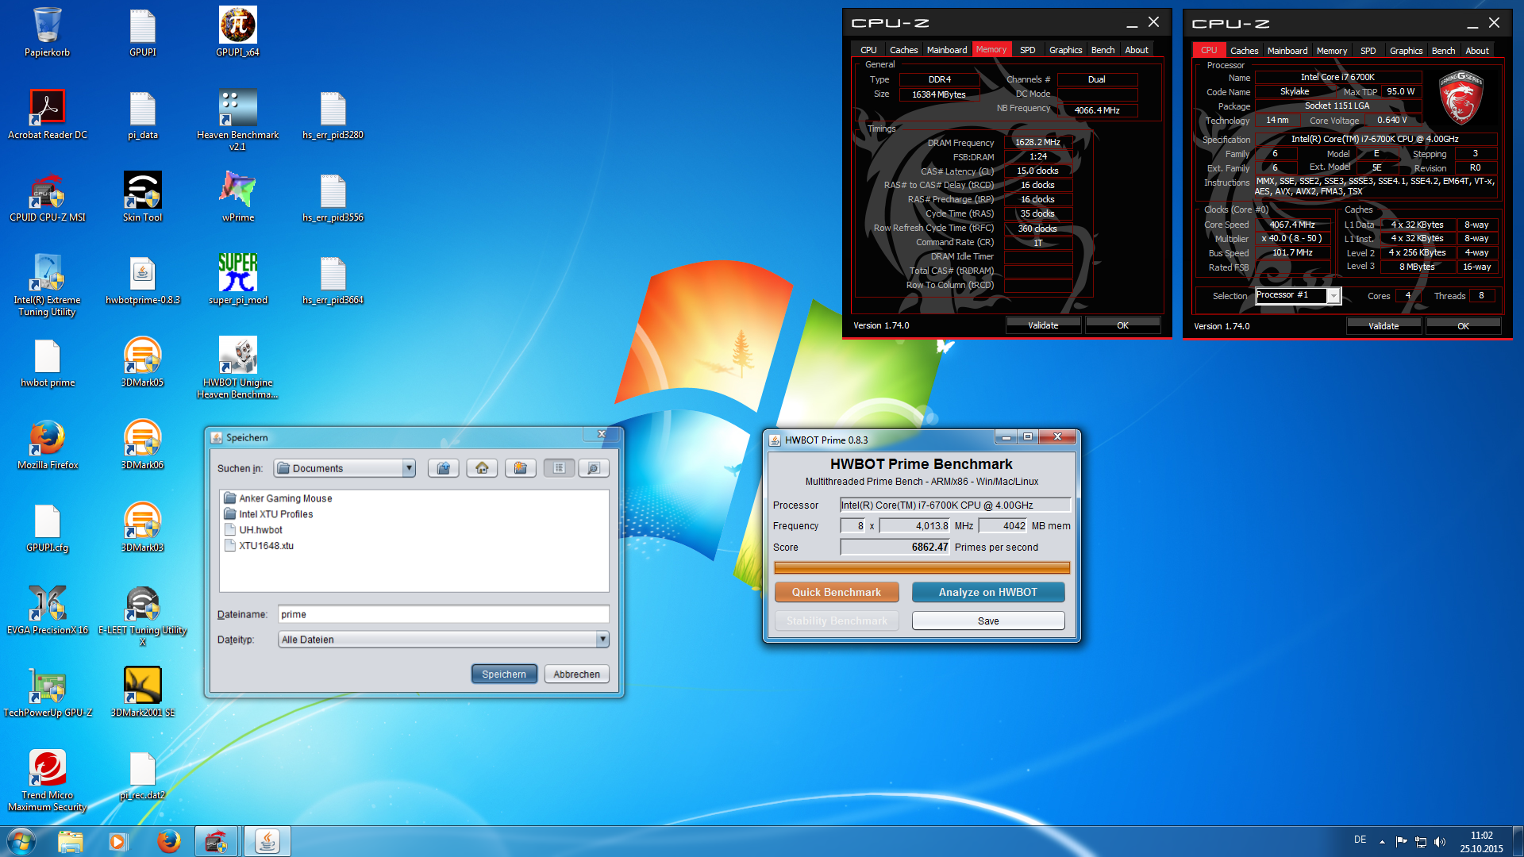Image resolution: width=1524 pixels, height=857 pixels.
Task: Select the hwbotprime-0.8.3 jar file icon
Action: [x=142, y=279]
